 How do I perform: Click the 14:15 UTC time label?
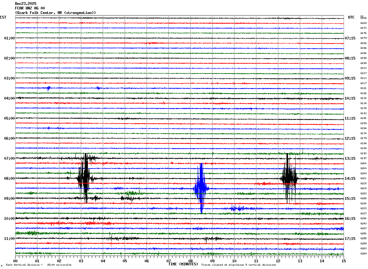[350, 179]
